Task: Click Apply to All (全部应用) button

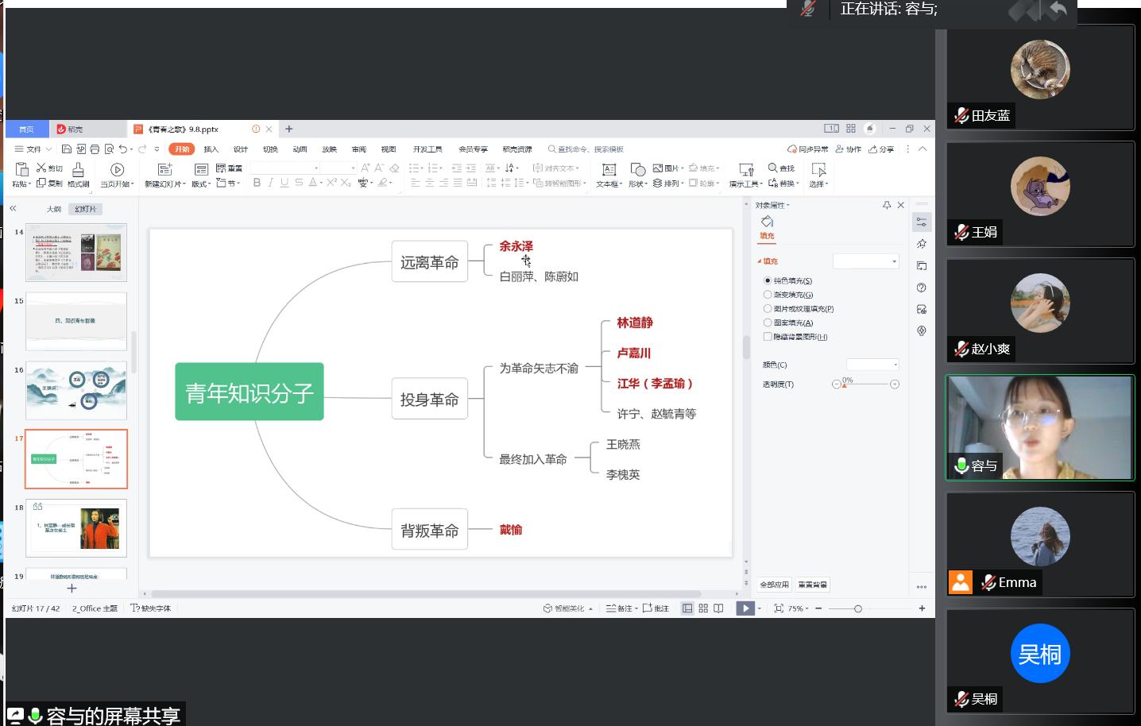Action: 774,585
